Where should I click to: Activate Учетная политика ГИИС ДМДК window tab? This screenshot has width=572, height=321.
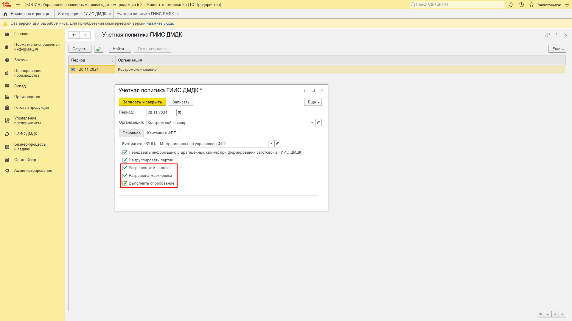pyautogui.click(x=145, y=14)
